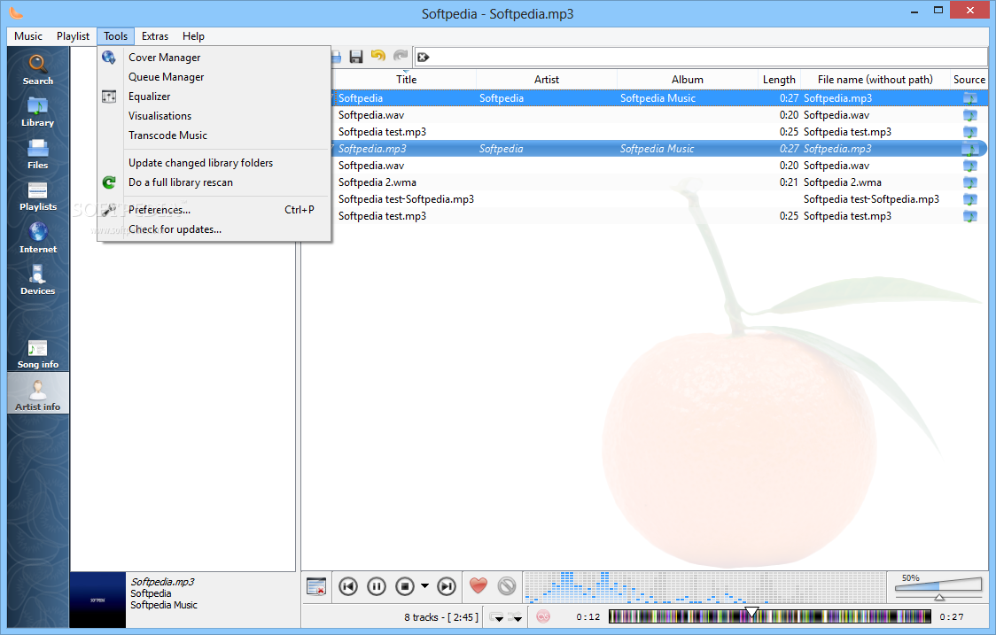Click the elapsed time 0:12 label
Viewport: 996px width, 635px height.
pos(588,616)
